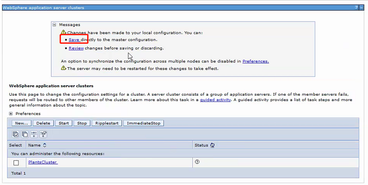Click the Save link
The width and height of the screenshot is (368, 185).
tap(74, 40)
